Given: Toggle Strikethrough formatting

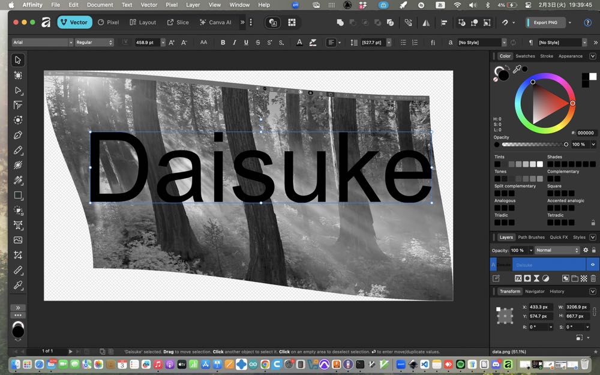Looking at the screenshot, I should (x=258, y=43).
